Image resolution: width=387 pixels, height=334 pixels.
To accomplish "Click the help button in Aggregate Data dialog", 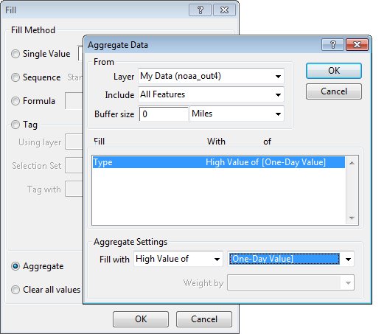I will (x=332, y=45).
